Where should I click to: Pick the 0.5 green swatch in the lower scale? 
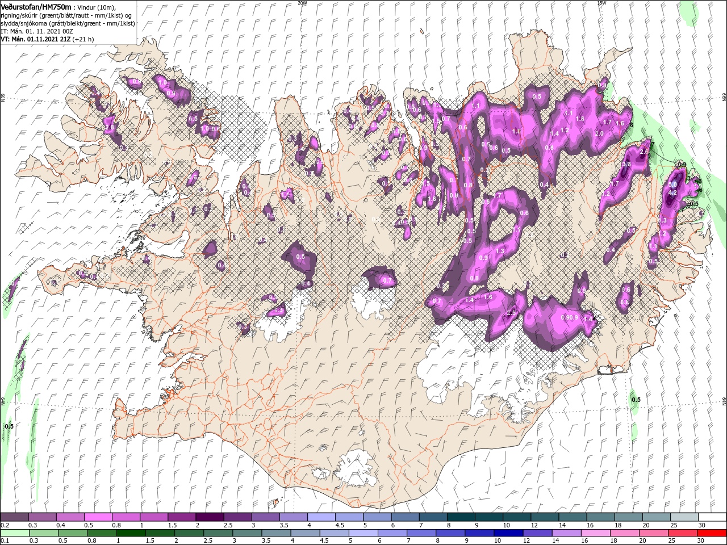coord(72,533)
